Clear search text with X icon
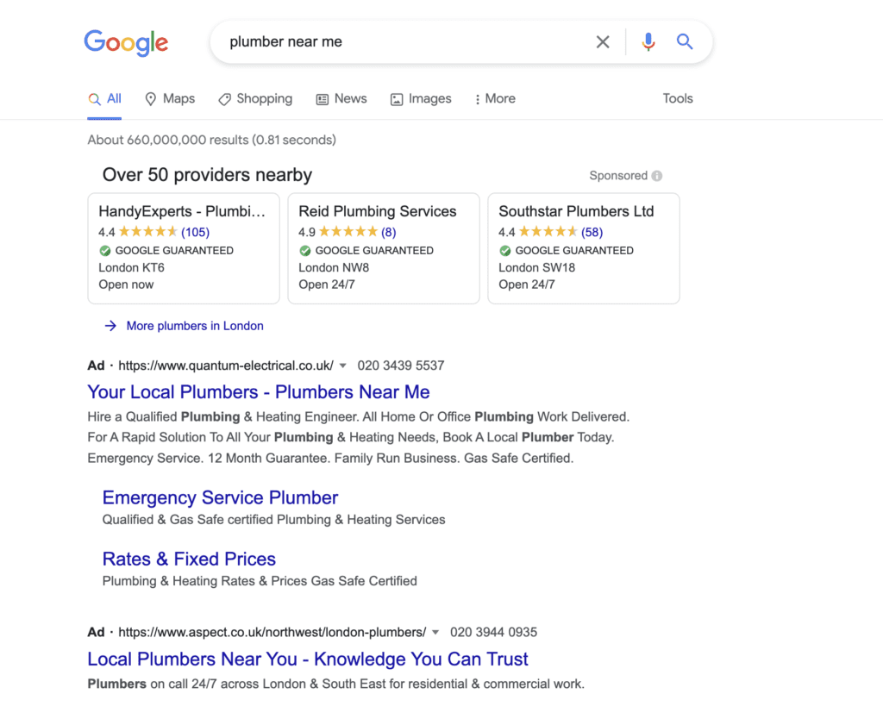 click(x=603, y=42)
